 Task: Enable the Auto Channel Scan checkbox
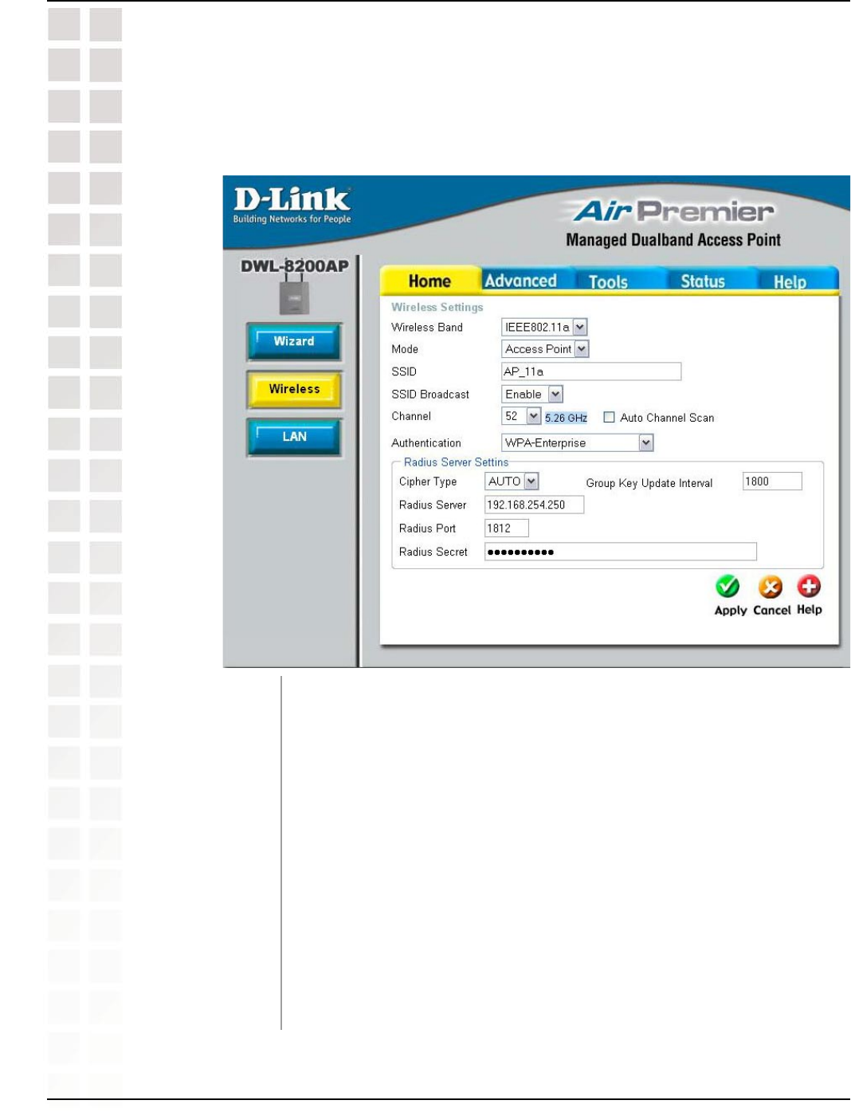click(x=609, y=417)
